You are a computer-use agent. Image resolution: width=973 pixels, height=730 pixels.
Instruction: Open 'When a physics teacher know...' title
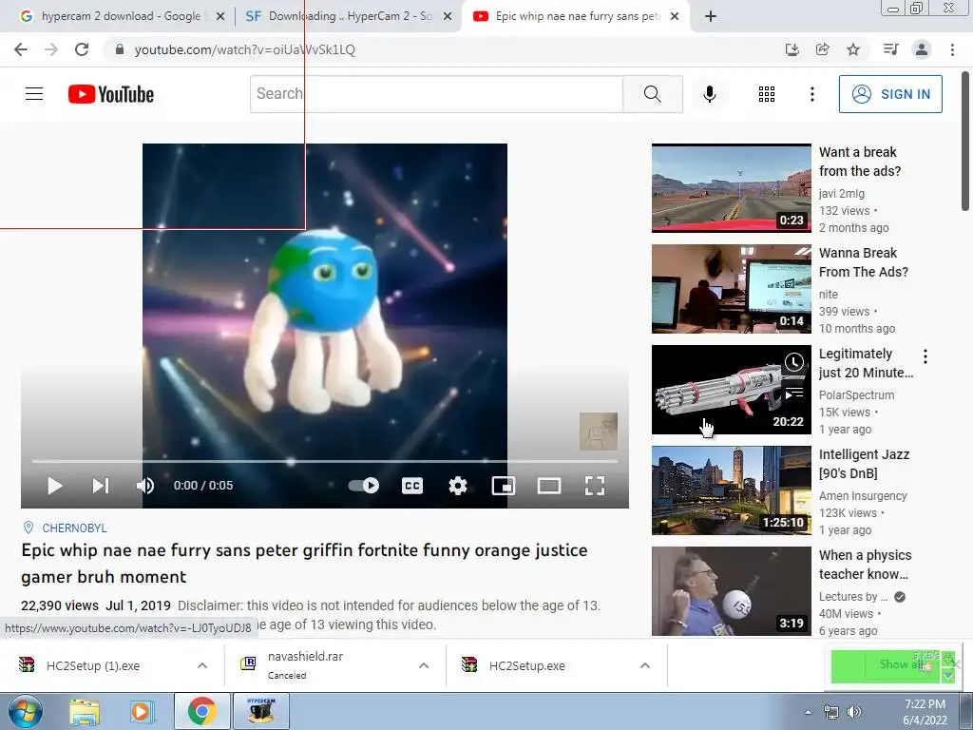[x=865, y=565]
